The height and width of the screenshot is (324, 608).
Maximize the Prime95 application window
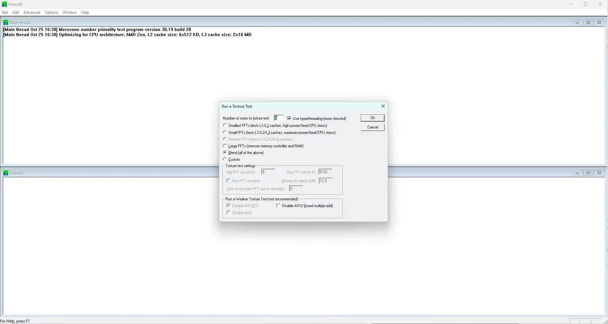tap(586, 4)
